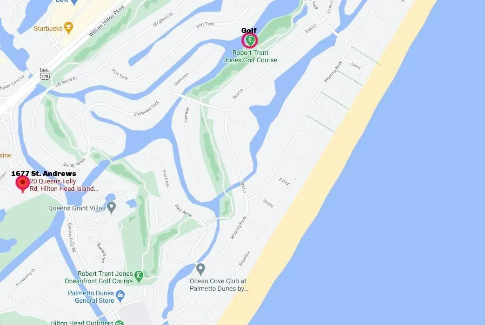Click the Starbucks place name label

click(x=48, y=28)
